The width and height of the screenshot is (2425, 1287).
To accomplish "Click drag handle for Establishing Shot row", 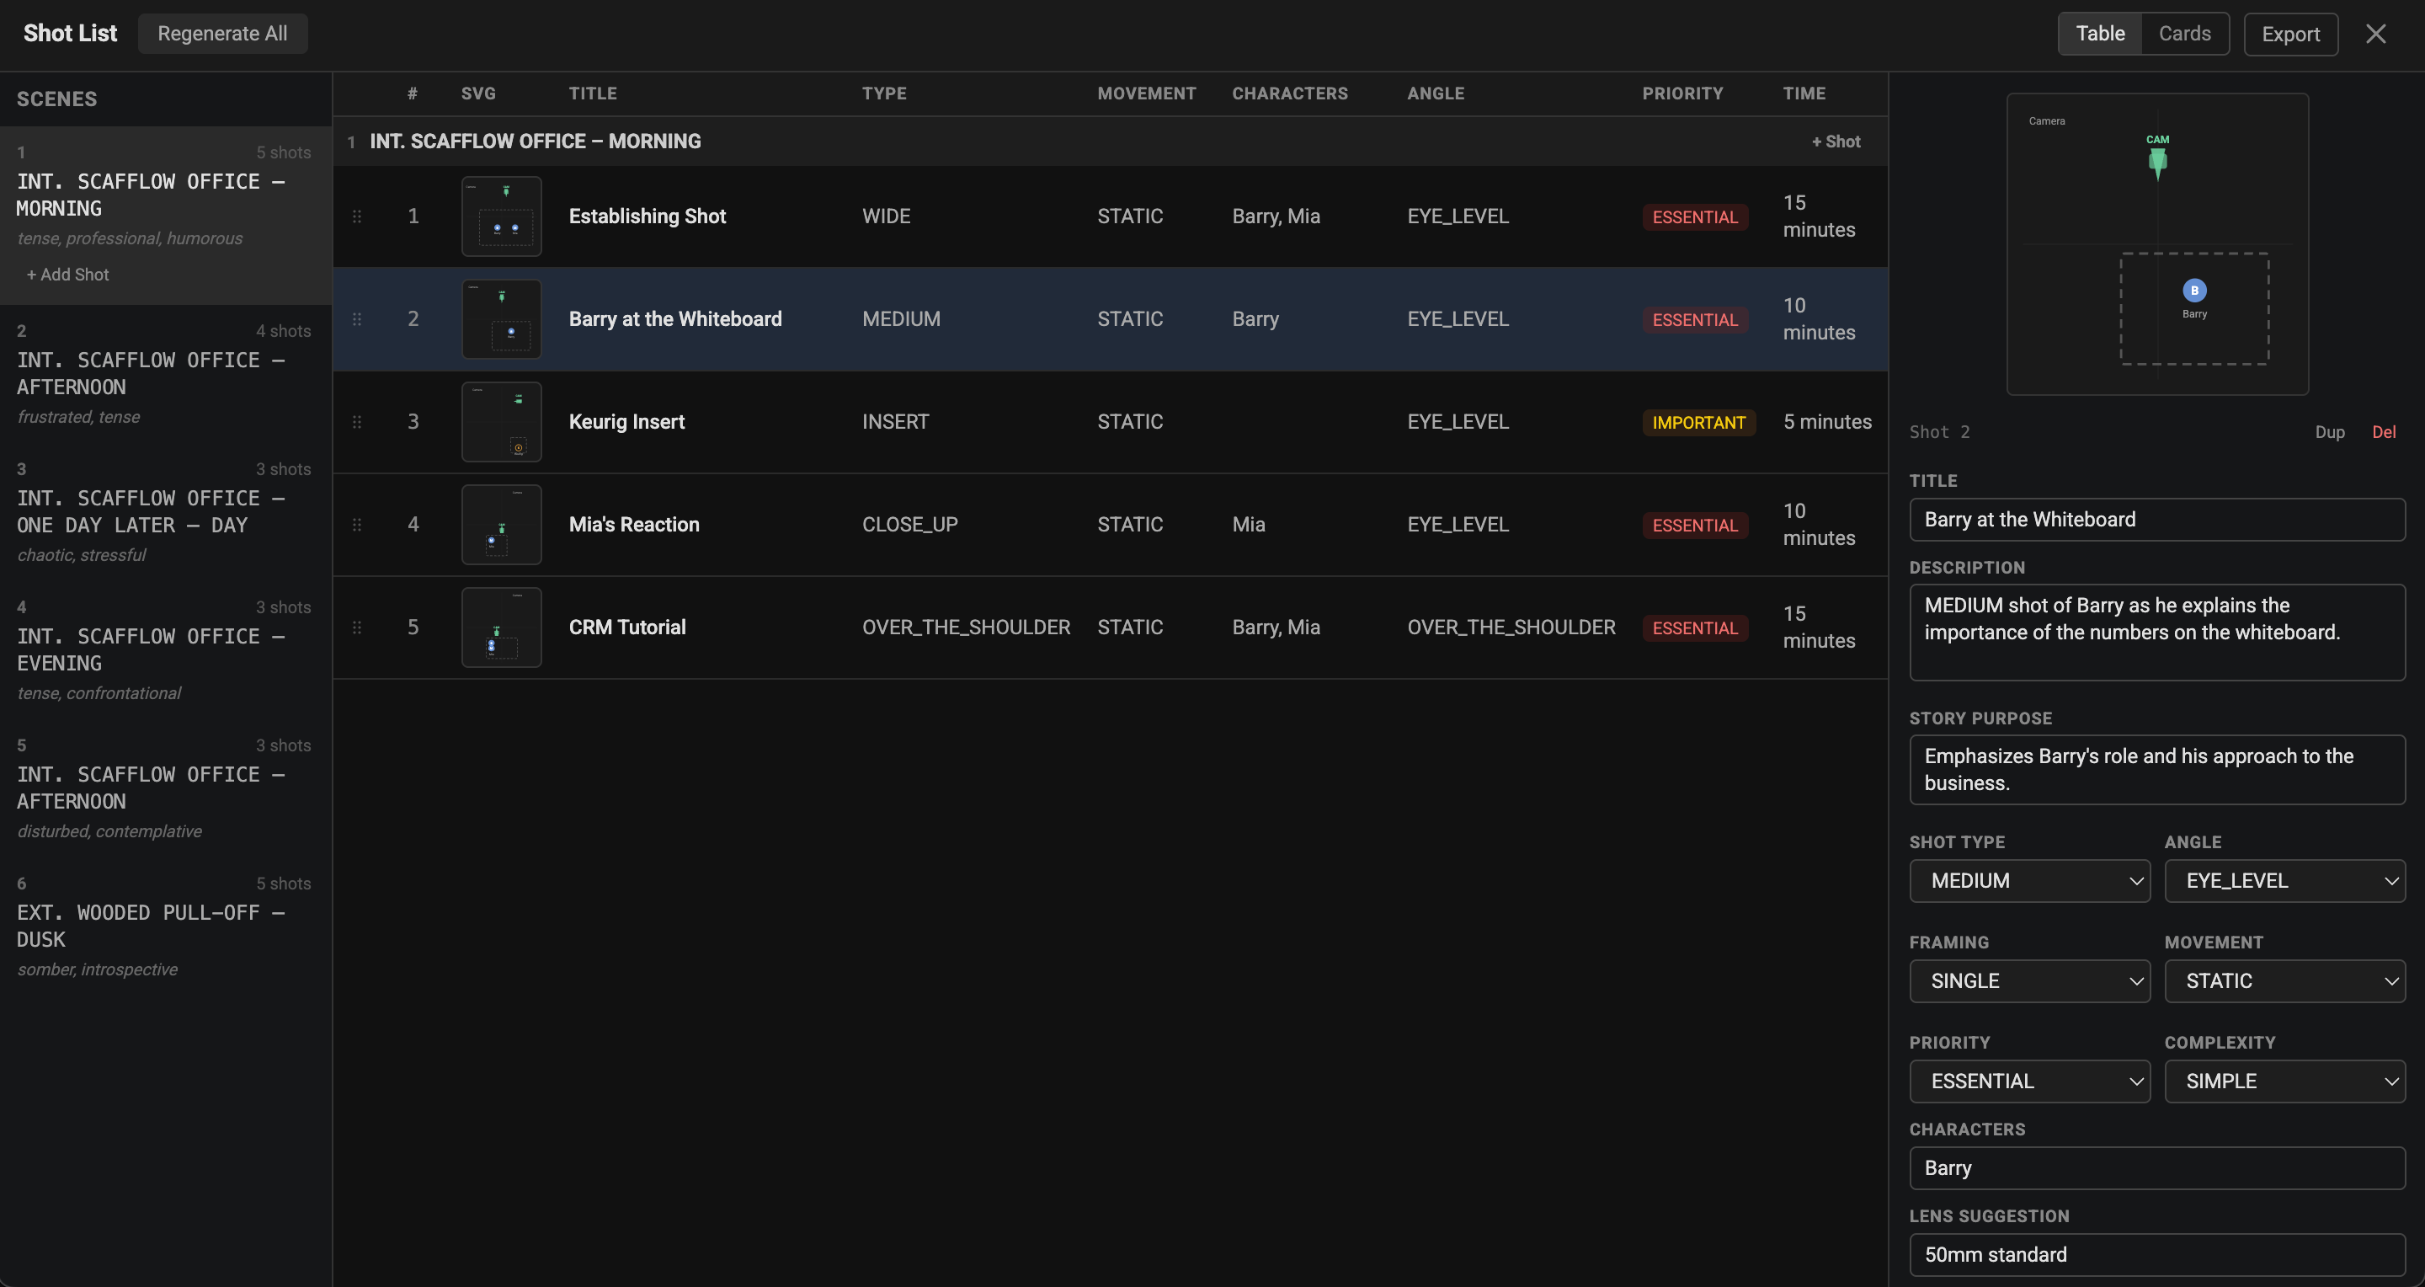I will pyautogui.click(x=357, y=216).
